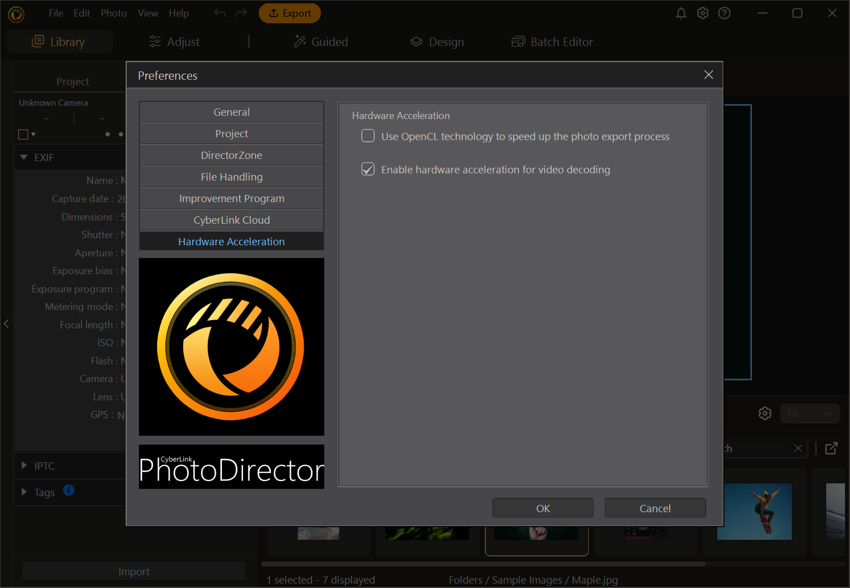Cancel the Preferences dialog
Screen dimensions: 850x588
point(655,508)
